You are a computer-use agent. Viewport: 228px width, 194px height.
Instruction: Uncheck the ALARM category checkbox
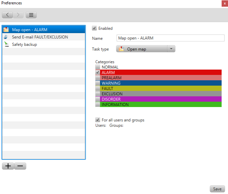tap(98, 72)
